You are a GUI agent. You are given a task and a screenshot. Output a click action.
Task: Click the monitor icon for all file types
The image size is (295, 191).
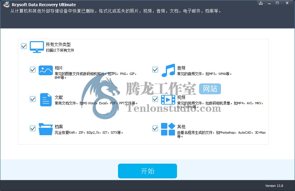click(37, 47)
